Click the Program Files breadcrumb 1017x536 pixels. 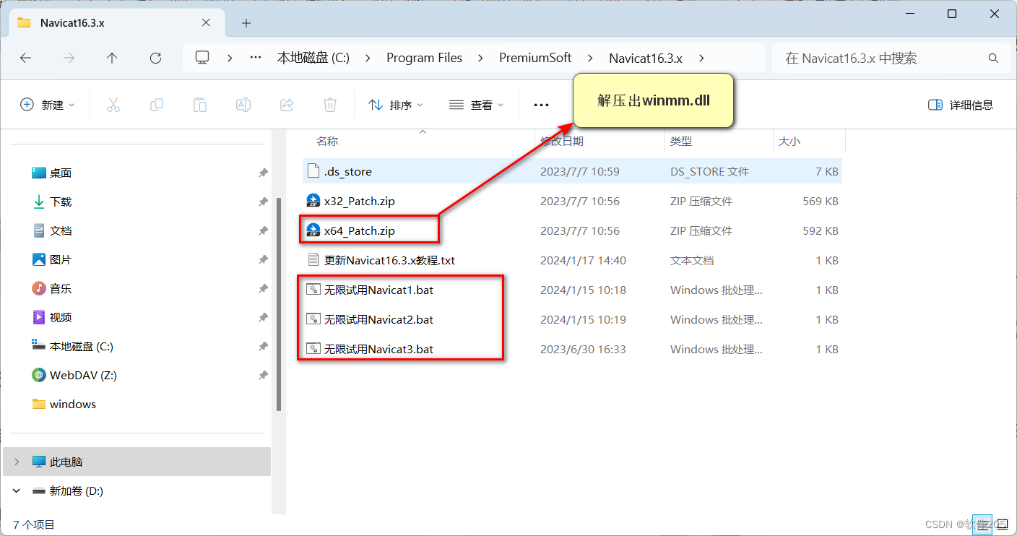pos(424,58)
